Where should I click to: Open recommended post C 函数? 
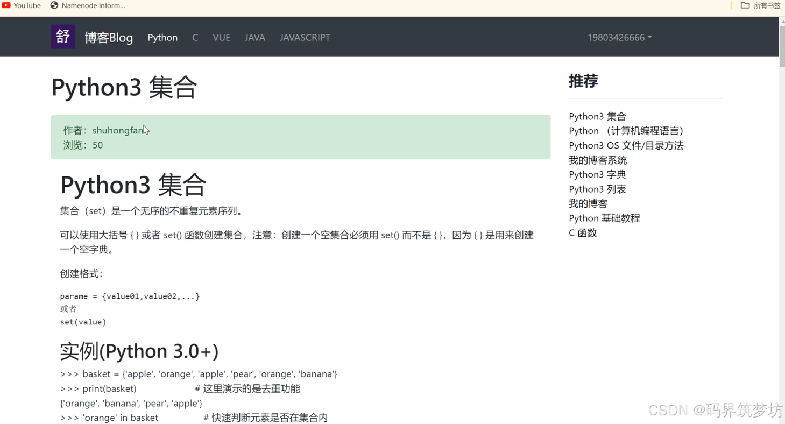coord(583,233)
